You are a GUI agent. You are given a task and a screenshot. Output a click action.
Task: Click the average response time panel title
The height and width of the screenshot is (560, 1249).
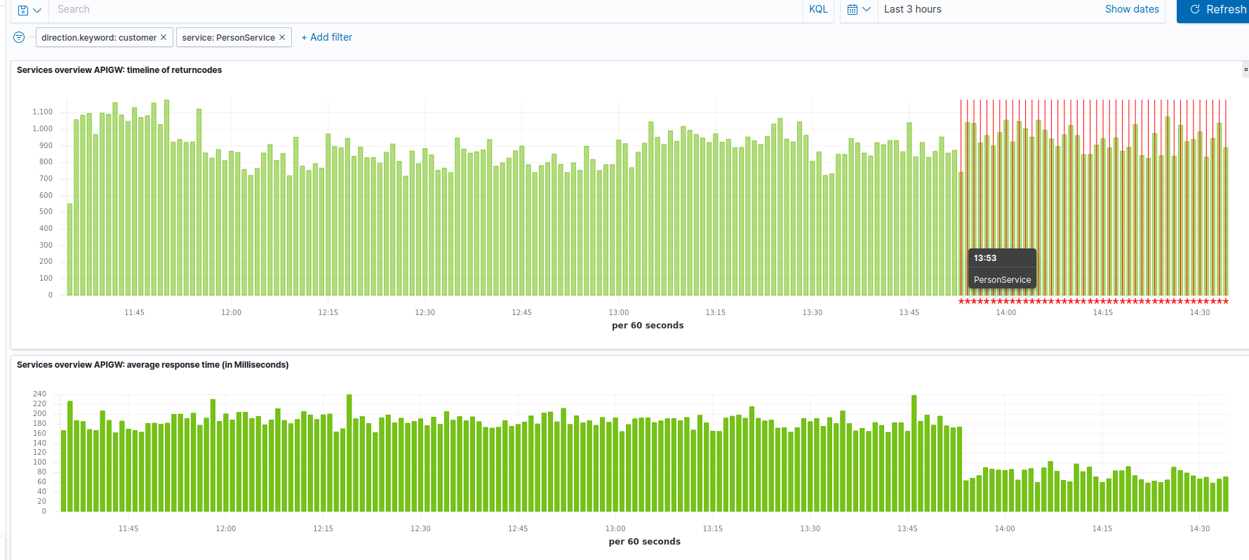pos(152,365)
